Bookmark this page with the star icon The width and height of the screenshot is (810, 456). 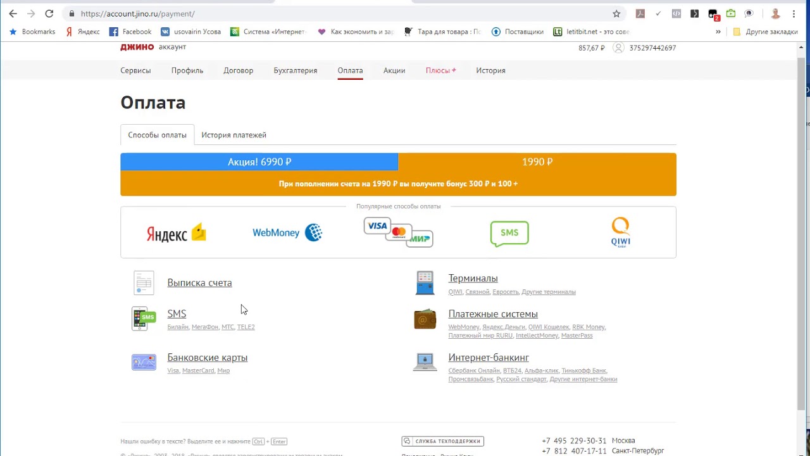[x=616, y=13]
